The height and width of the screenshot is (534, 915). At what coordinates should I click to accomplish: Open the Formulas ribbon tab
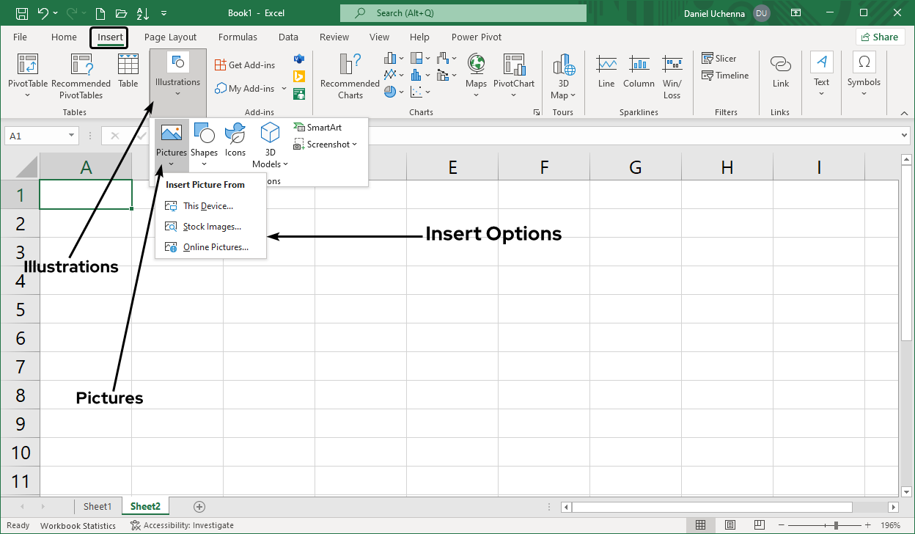click(238, 37)
